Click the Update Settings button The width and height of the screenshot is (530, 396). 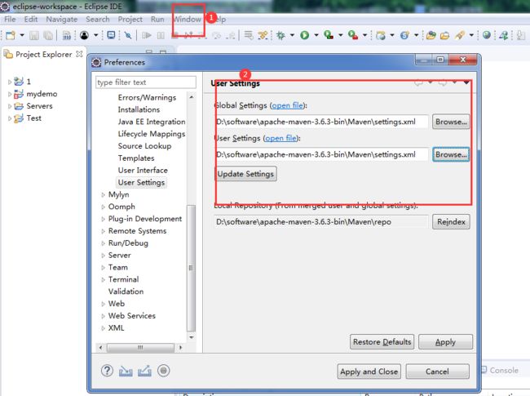245,174
